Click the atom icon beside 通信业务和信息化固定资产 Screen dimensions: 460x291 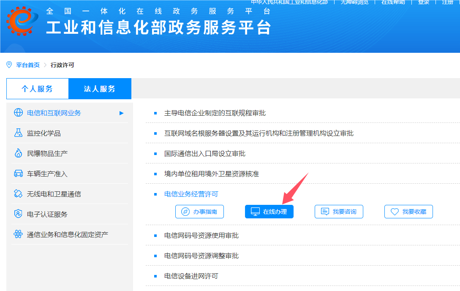coord(18,234)
